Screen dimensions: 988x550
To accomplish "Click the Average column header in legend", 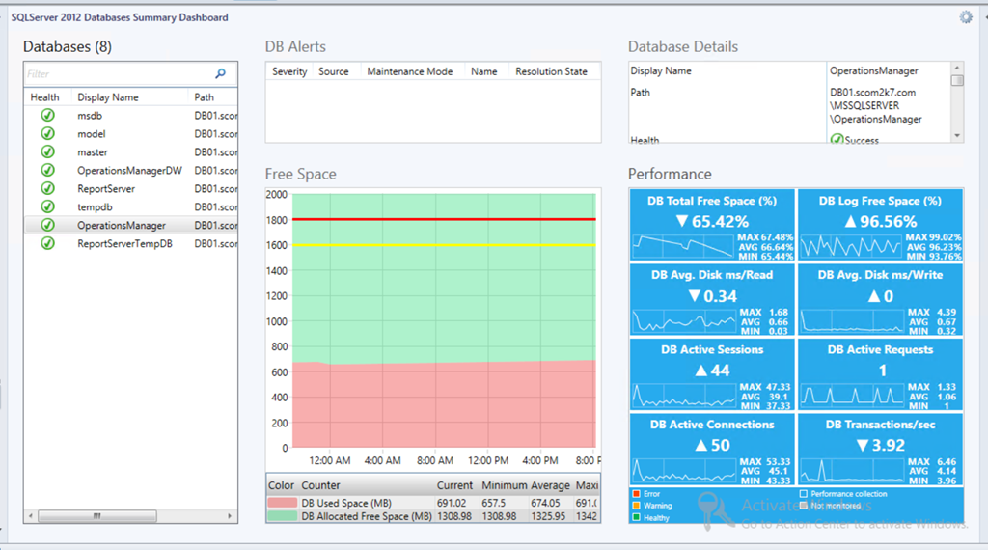I will coord(550,485).
